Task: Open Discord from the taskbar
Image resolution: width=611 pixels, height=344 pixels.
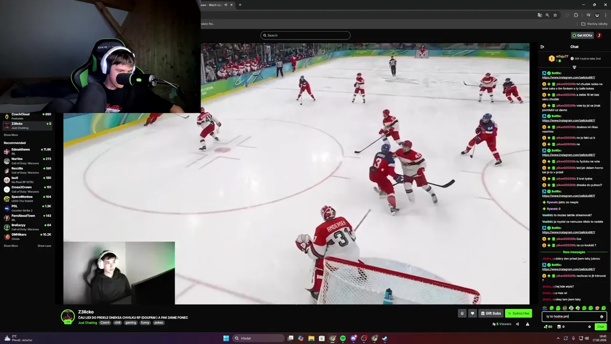Action: [x=353, y=338]
